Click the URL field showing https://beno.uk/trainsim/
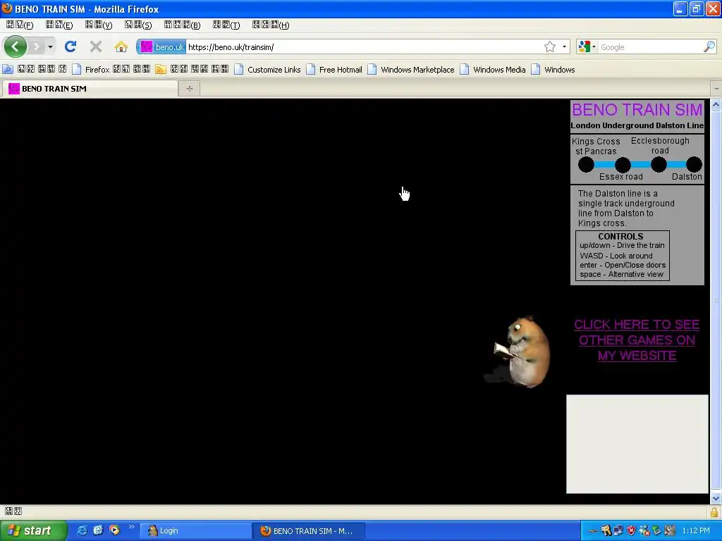This screenshot has height=541, width=722. 364,47
